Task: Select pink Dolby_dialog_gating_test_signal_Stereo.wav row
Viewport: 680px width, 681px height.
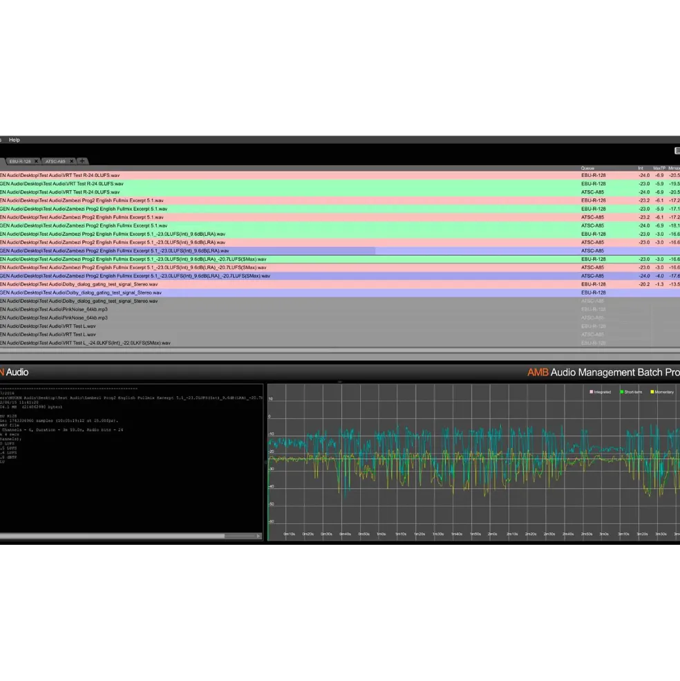Action: click(340, 284)
